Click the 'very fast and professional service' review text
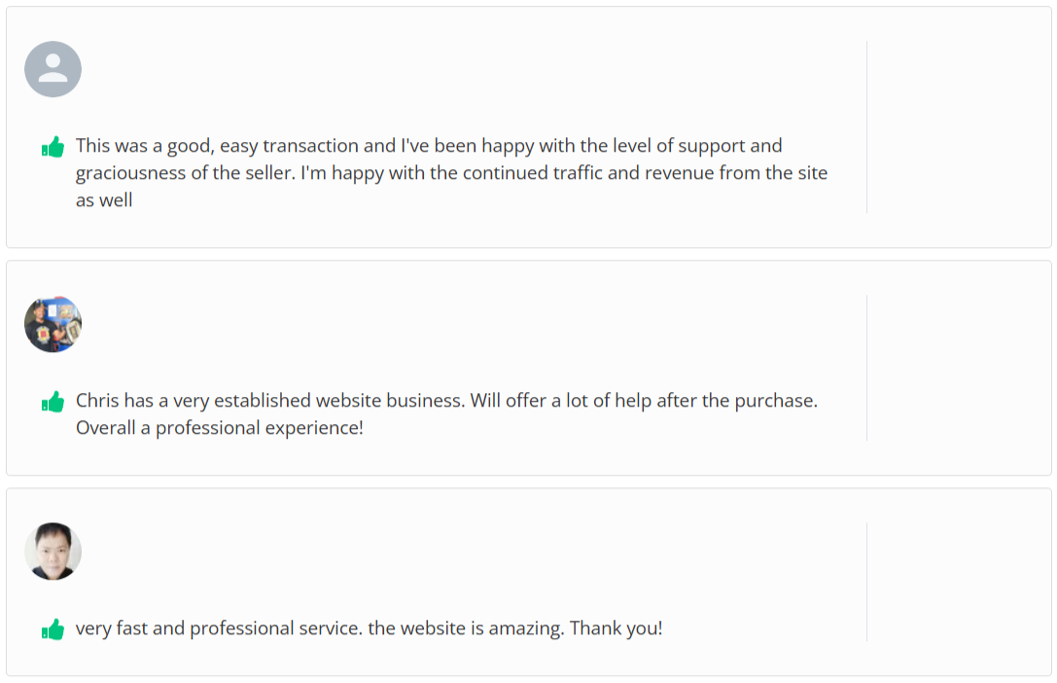The height and width of the screenshot is (683, 1057). [x=219, y=629]
